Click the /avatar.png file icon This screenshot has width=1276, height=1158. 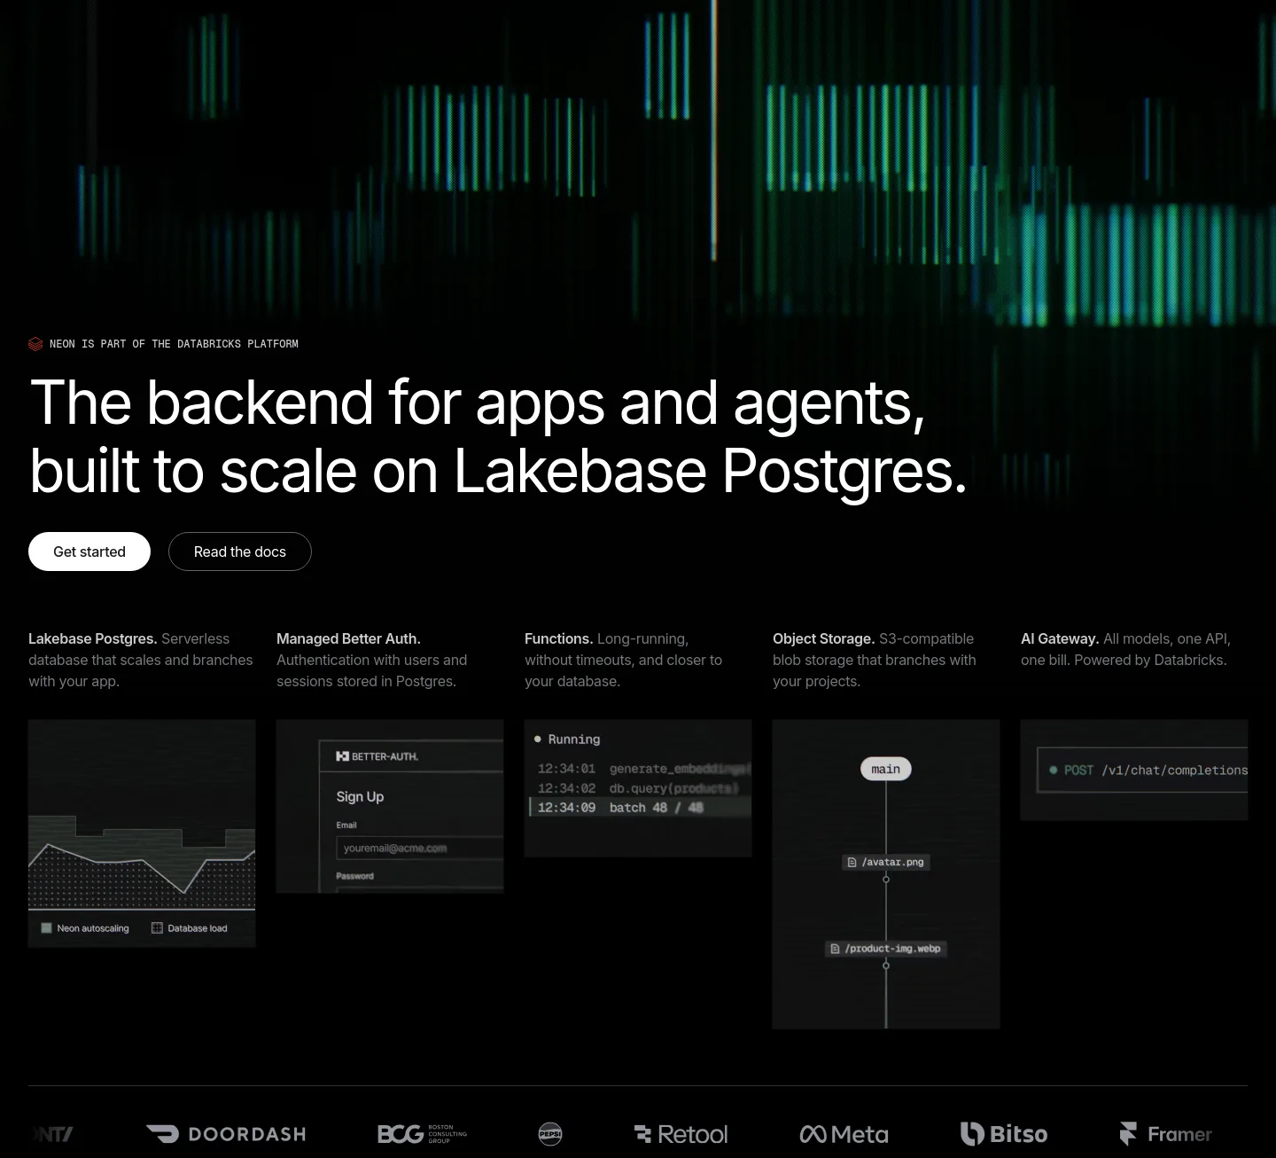coord(852,862)
